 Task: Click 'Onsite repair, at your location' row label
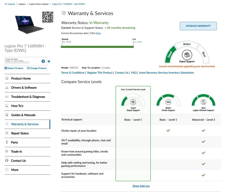click(79, 131)
